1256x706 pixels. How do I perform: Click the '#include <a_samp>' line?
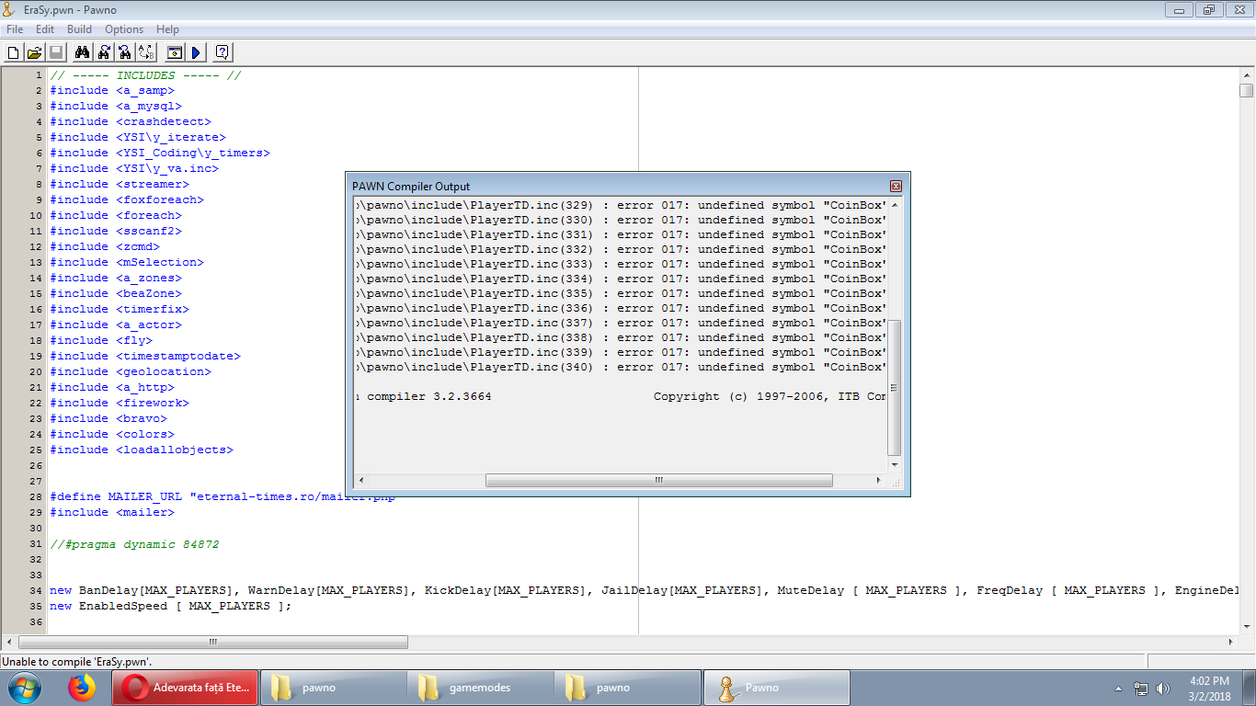coord(112,90)
